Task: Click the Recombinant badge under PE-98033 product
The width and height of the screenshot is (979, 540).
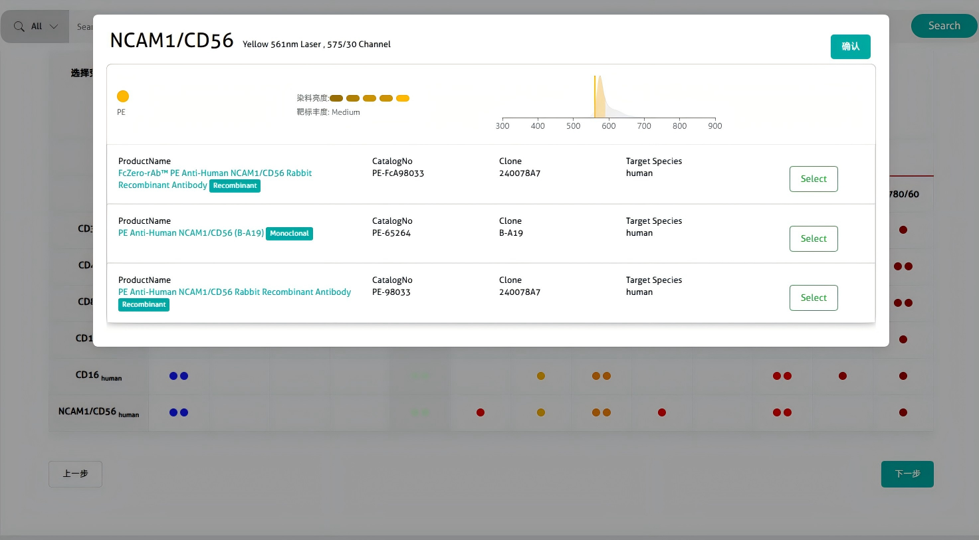Action: pyautogui.click(x=144, y=305)
